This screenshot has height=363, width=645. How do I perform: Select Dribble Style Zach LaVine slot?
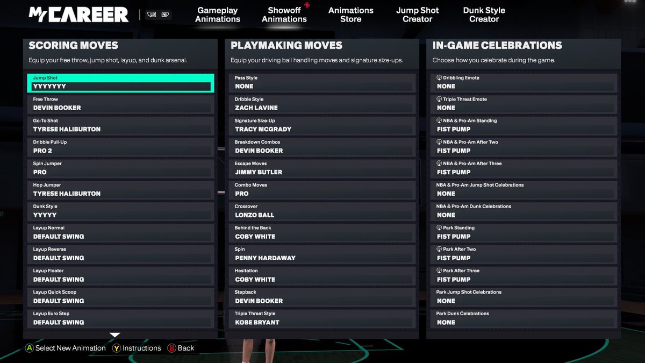point(322,104)
